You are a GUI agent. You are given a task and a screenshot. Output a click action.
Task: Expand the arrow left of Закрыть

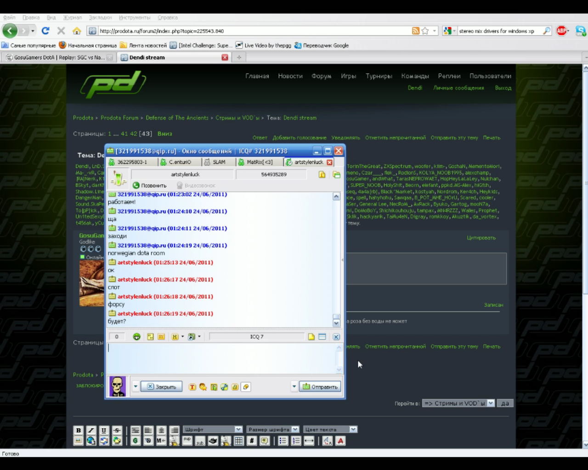(136, 387)
